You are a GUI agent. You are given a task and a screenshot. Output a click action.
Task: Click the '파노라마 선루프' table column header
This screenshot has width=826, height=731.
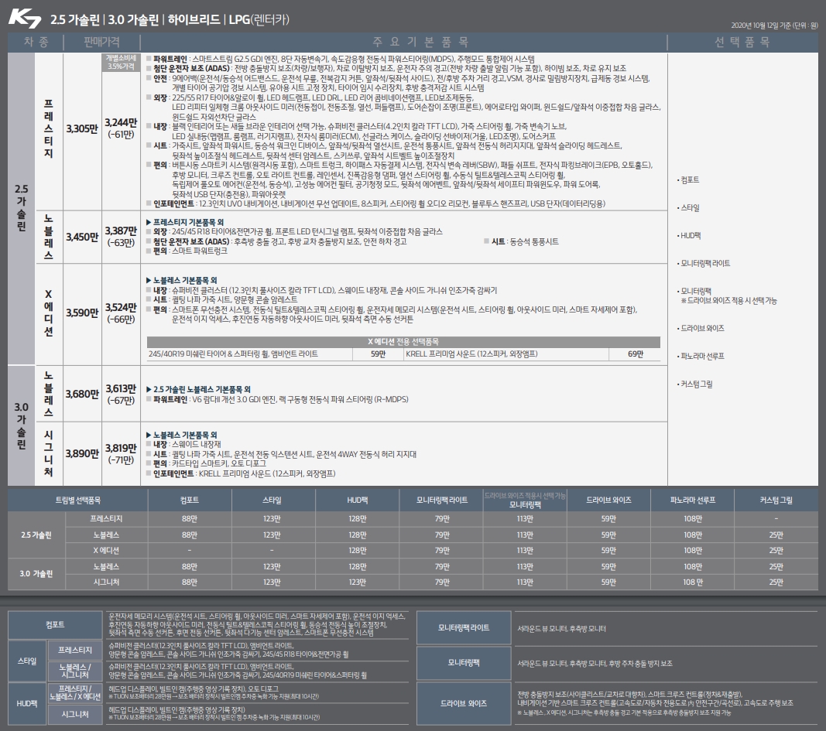[693, 500]
